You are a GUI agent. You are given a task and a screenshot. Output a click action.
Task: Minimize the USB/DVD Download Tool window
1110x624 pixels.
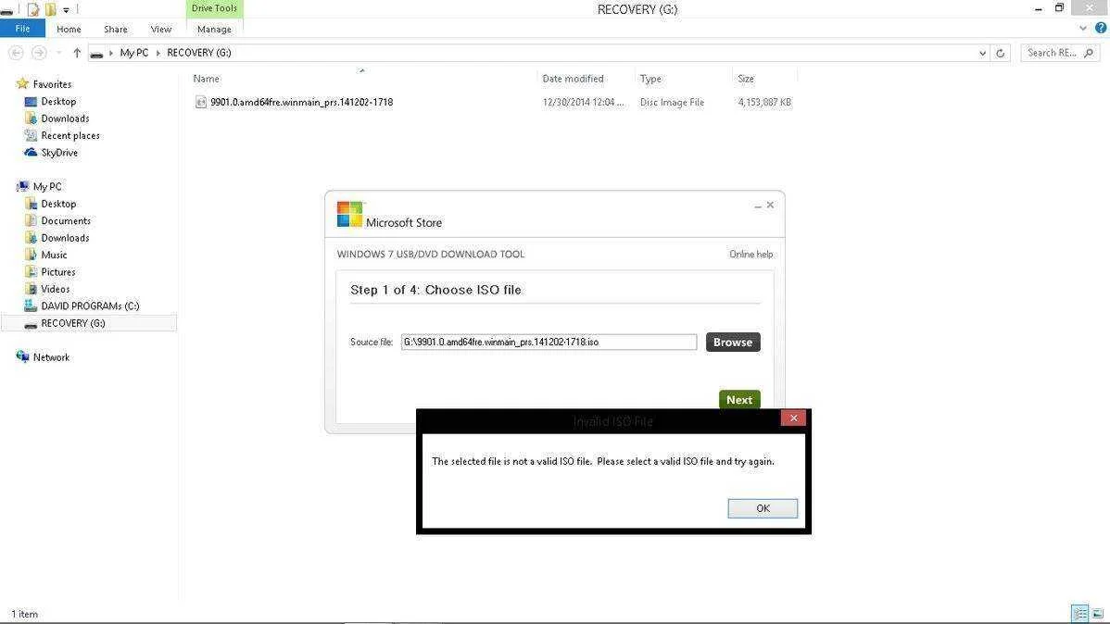(758, 206)
